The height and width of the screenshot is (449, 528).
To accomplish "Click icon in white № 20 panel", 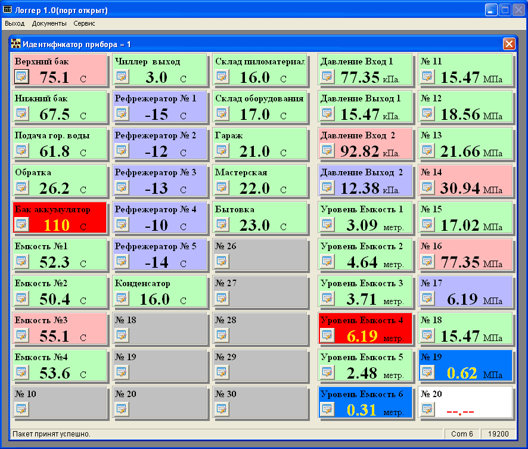I will (427, 408).
